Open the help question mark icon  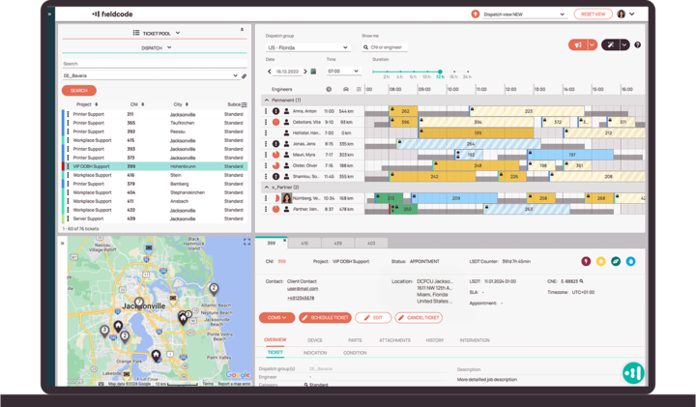click(x=637, y=45)
